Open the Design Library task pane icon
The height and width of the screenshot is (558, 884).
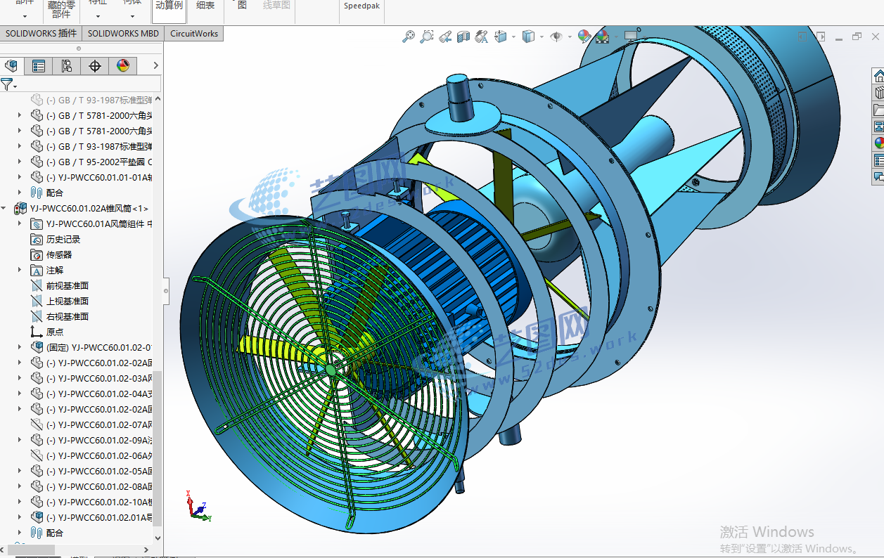coord(878,92)
